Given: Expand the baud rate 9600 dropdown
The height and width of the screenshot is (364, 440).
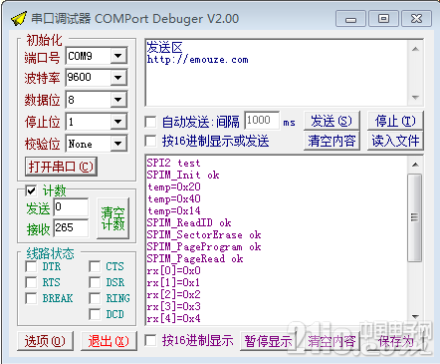Looking at the screenshot, I should (x=118, y=78).
